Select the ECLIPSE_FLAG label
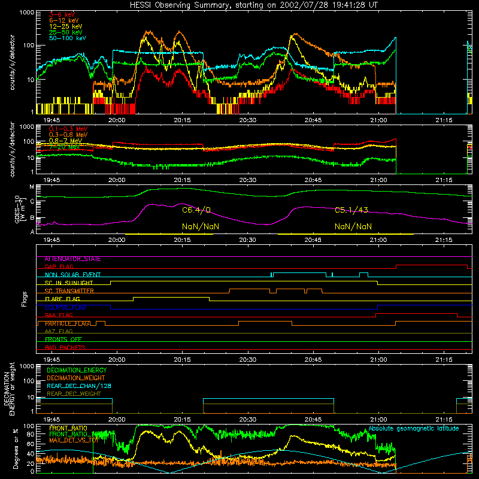The height and width of the screenshot is (479, 479). (x=65, y=307)
